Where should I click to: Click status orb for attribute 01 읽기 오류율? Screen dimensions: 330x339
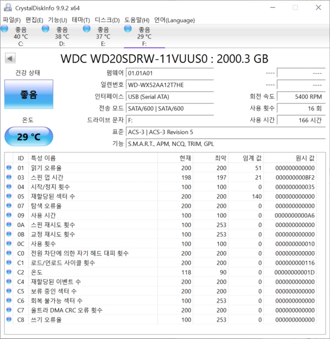point(9,168)
